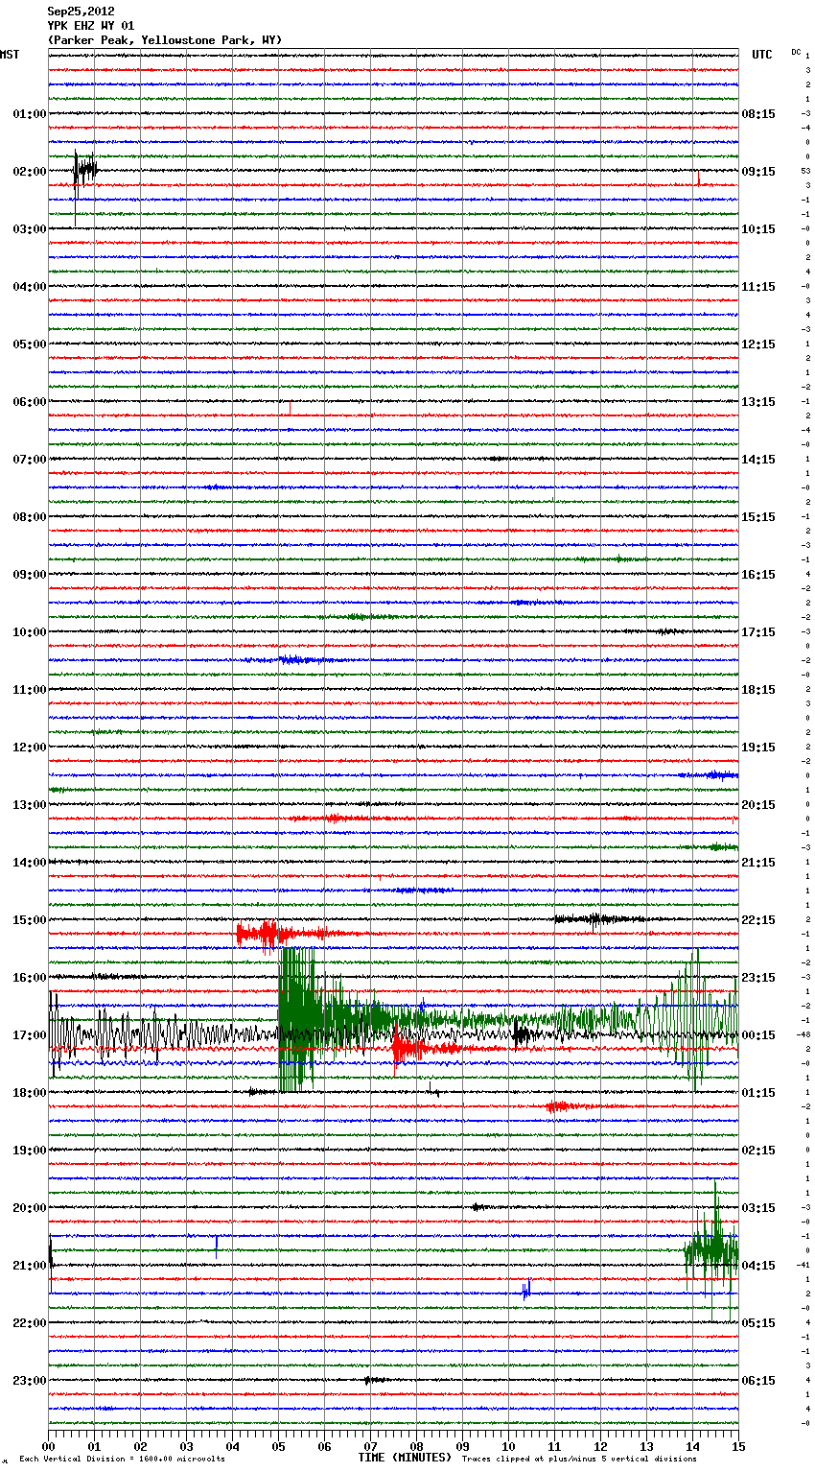
Task: Click the UTC timezone header
Action: (762, 55)
